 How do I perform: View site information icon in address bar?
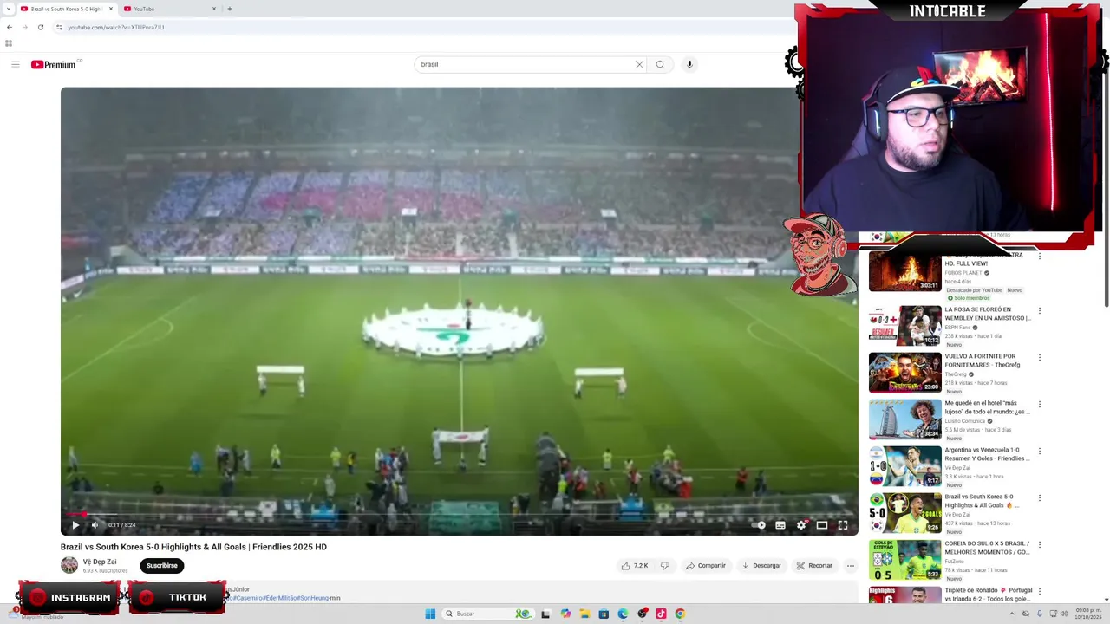[59, 27]
